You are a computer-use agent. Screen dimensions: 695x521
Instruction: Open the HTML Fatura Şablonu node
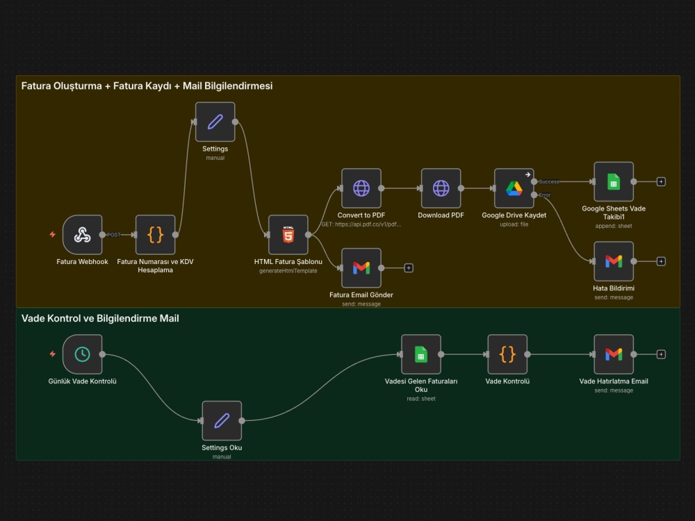(x=288, y=235)
